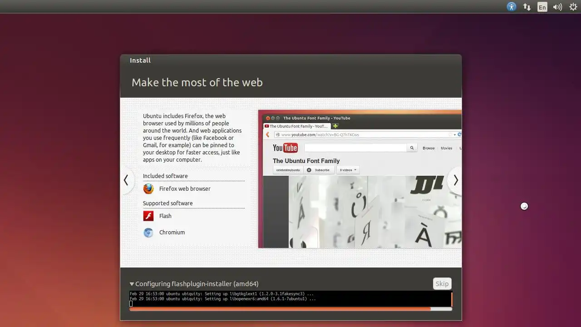Click the Firefox web browser label
The image size is (581, 327).
pos(185,188)
